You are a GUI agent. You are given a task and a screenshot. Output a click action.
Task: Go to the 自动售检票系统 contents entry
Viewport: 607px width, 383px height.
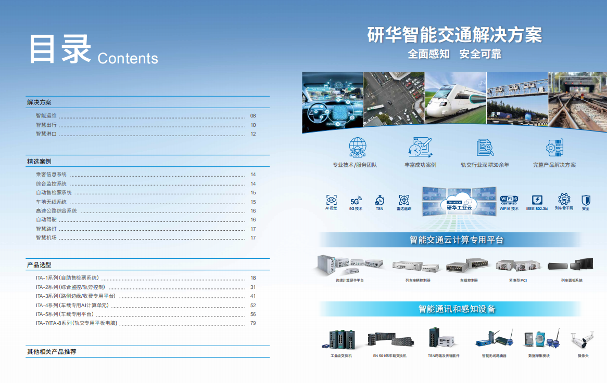pos(146,192)
